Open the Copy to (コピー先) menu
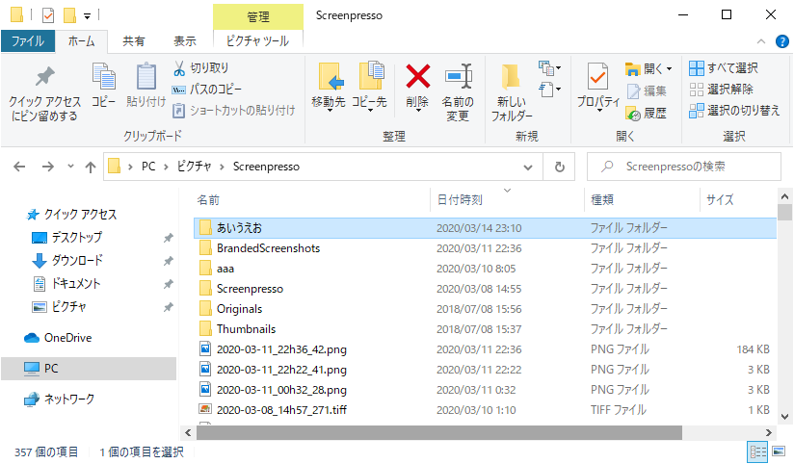Image resolution: width=794 pixels, height=464 pixels. 370,87
